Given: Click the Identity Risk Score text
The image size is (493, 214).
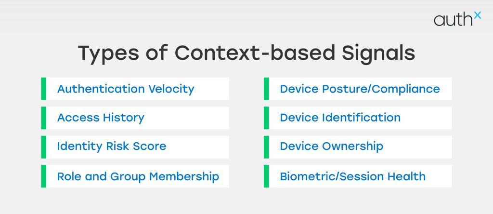Looking at the screenshot, I should 112,147.
